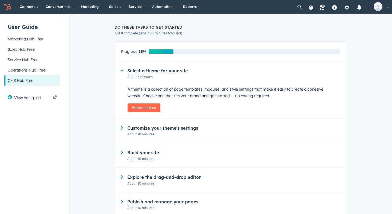Click Explore the drag-and-drop editor heading

164,177
